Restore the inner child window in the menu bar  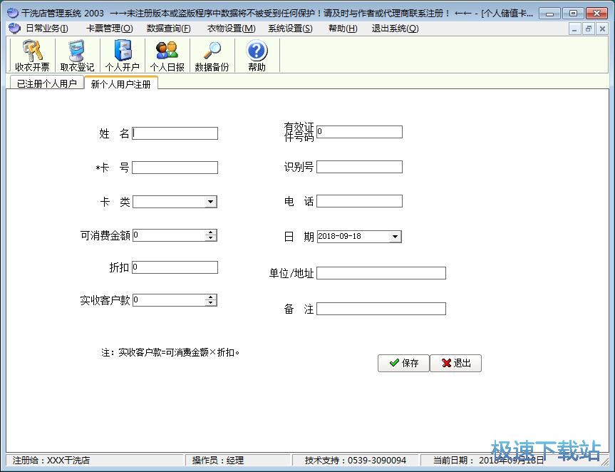588,29
